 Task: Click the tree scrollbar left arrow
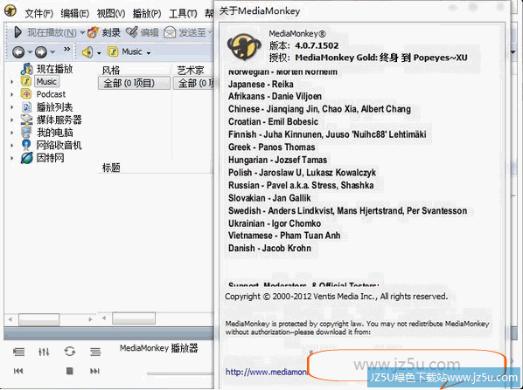pos(10,319)
